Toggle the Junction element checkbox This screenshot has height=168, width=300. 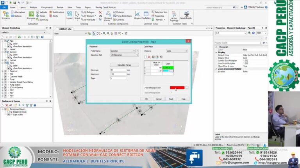[x=5, y=52]
